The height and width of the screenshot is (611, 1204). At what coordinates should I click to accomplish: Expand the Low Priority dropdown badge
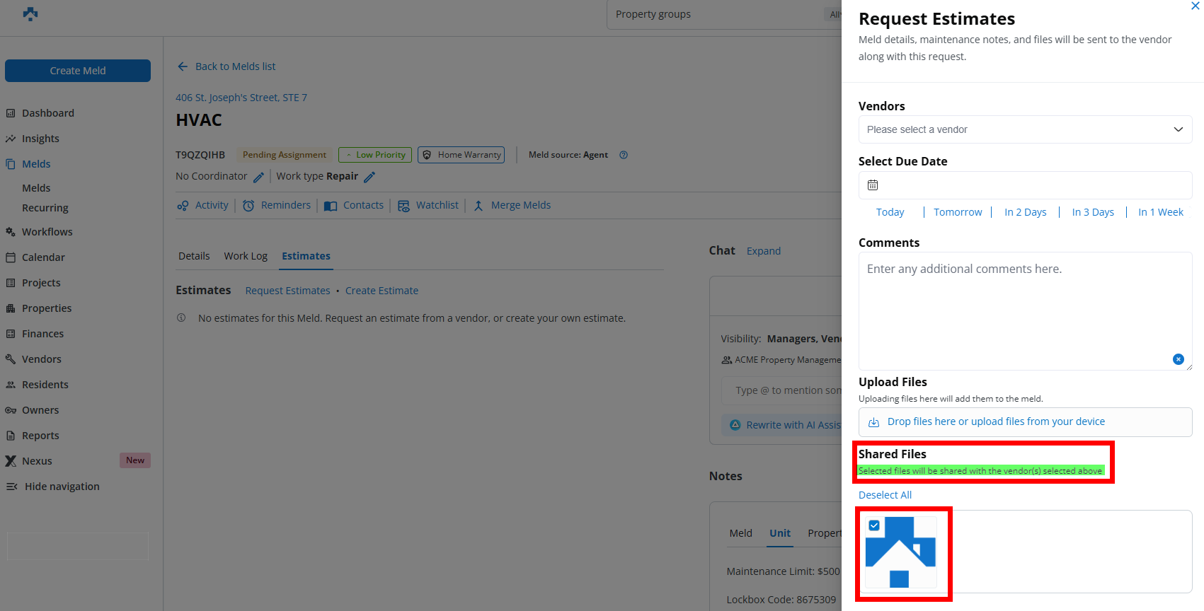coord(373,155)
